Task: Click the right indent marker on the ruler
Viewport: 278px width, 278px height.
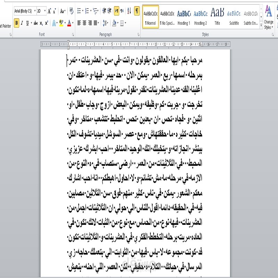Action: [x=202, y=45]
